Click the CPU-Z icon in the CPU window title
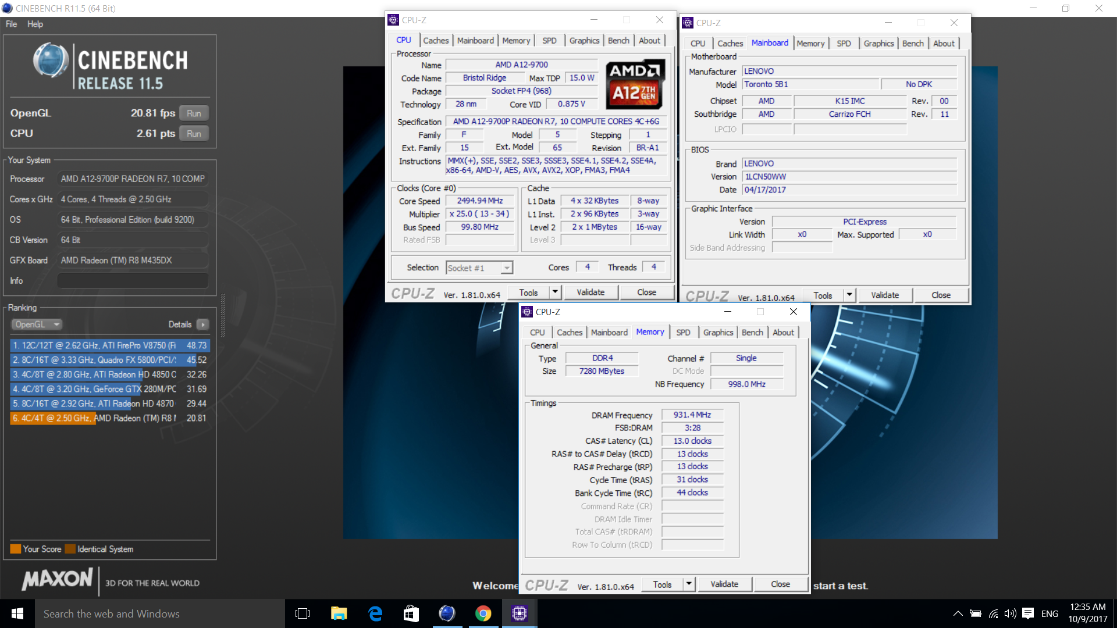This screenshot has height=628, width=1117. pyautogui.click(x=393, y=20)
